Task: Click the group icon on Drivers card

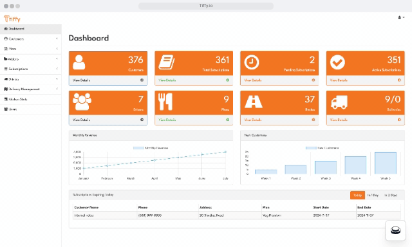Action: pos(82,102)
